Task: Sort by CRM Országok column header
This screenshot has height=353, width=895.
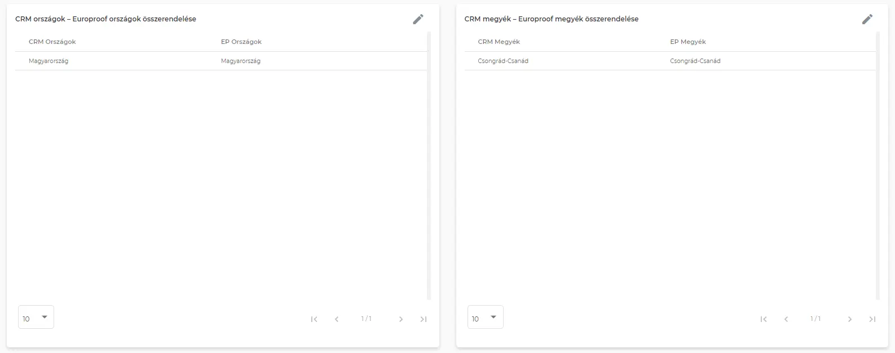Action: (52, 42)
